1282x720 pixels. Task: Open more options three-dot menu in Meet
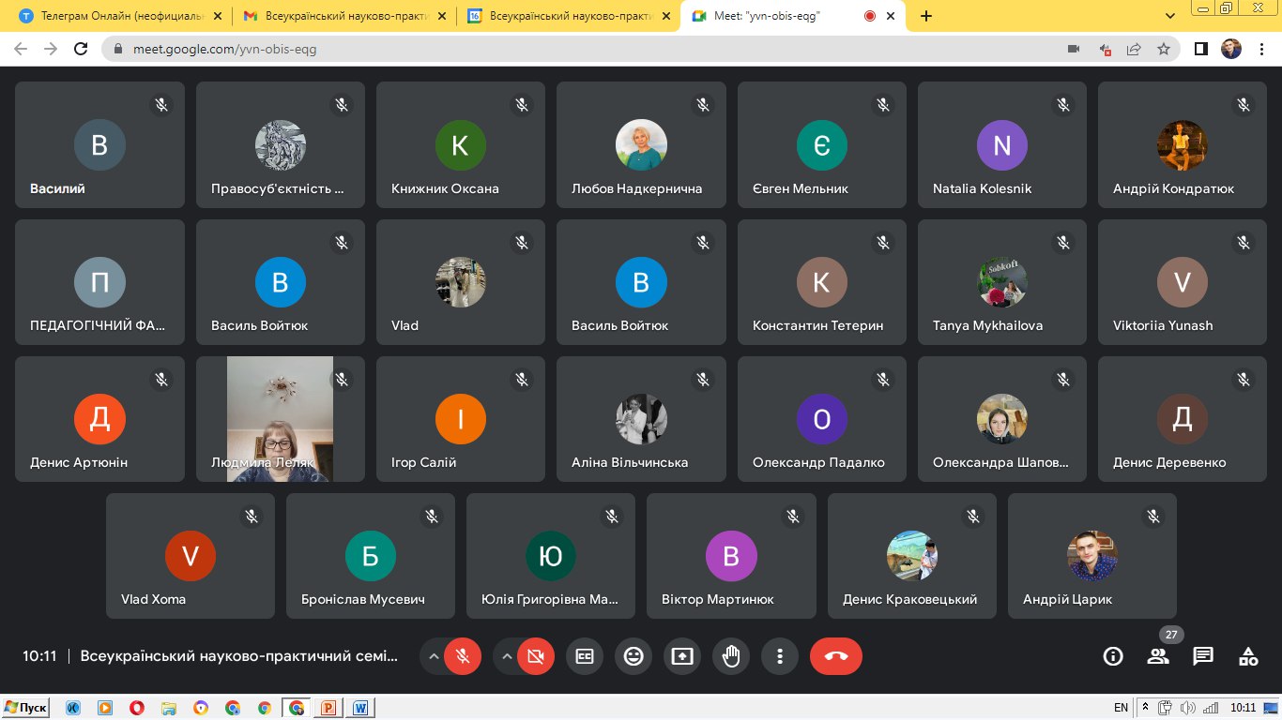tap(779, 656)
